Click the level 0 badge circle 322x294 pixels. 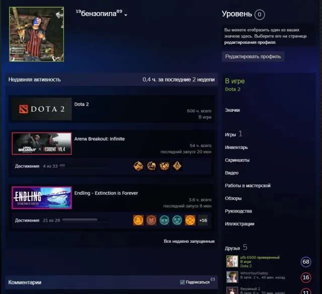pos(260,15)
